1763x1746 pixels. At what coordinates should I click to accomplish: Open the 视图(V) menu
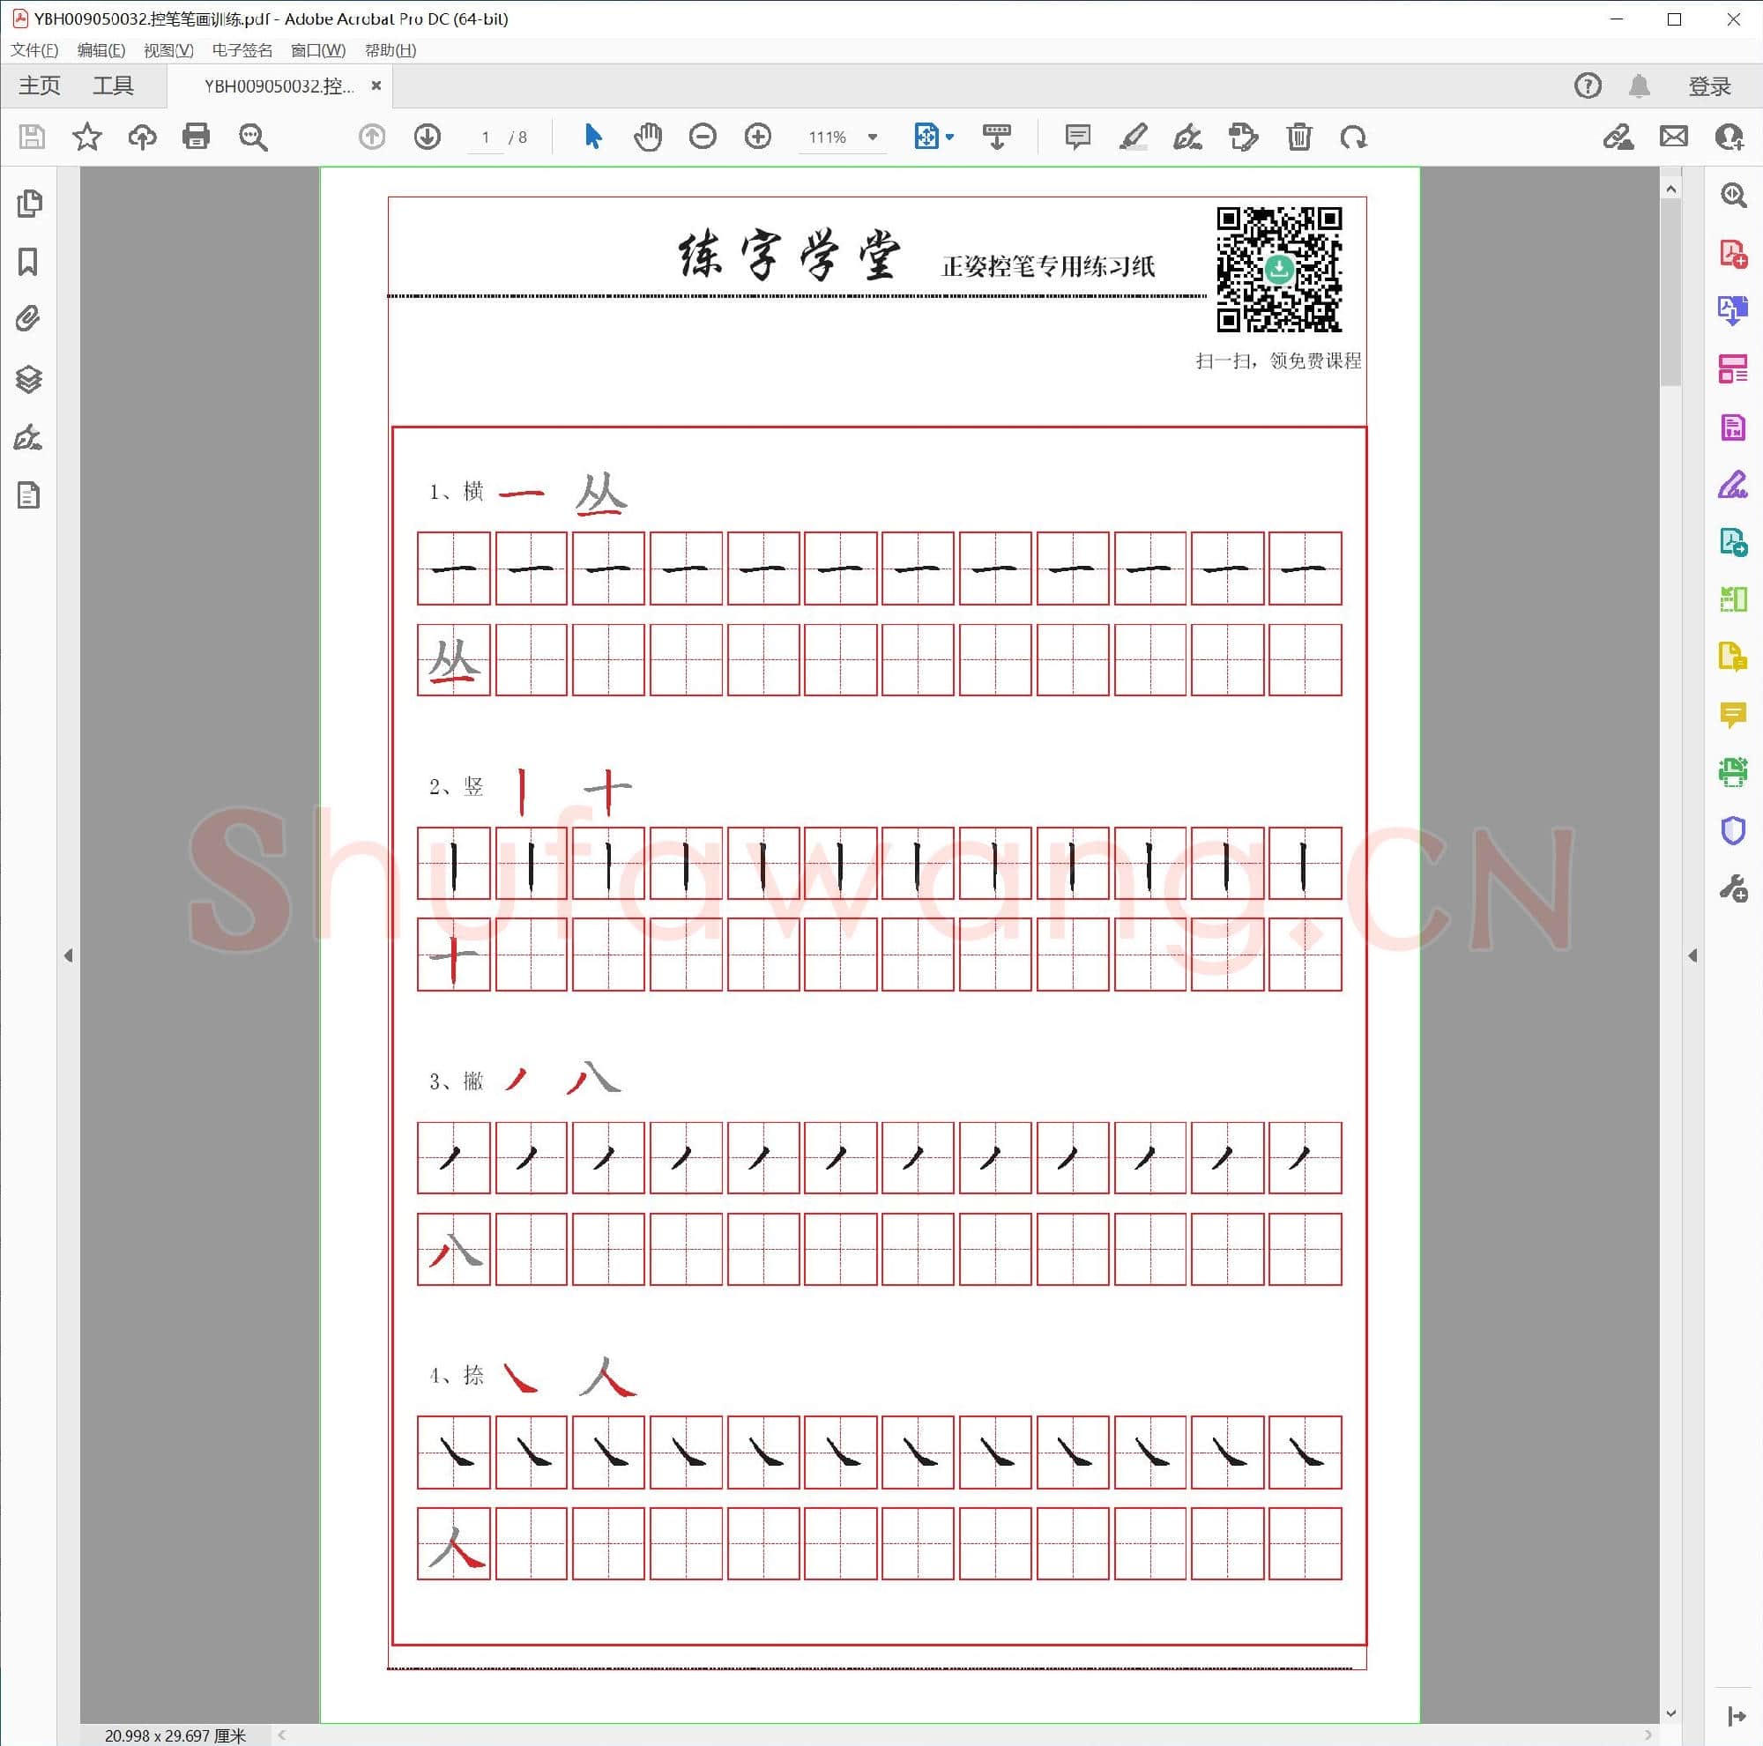tap(167, 50)
